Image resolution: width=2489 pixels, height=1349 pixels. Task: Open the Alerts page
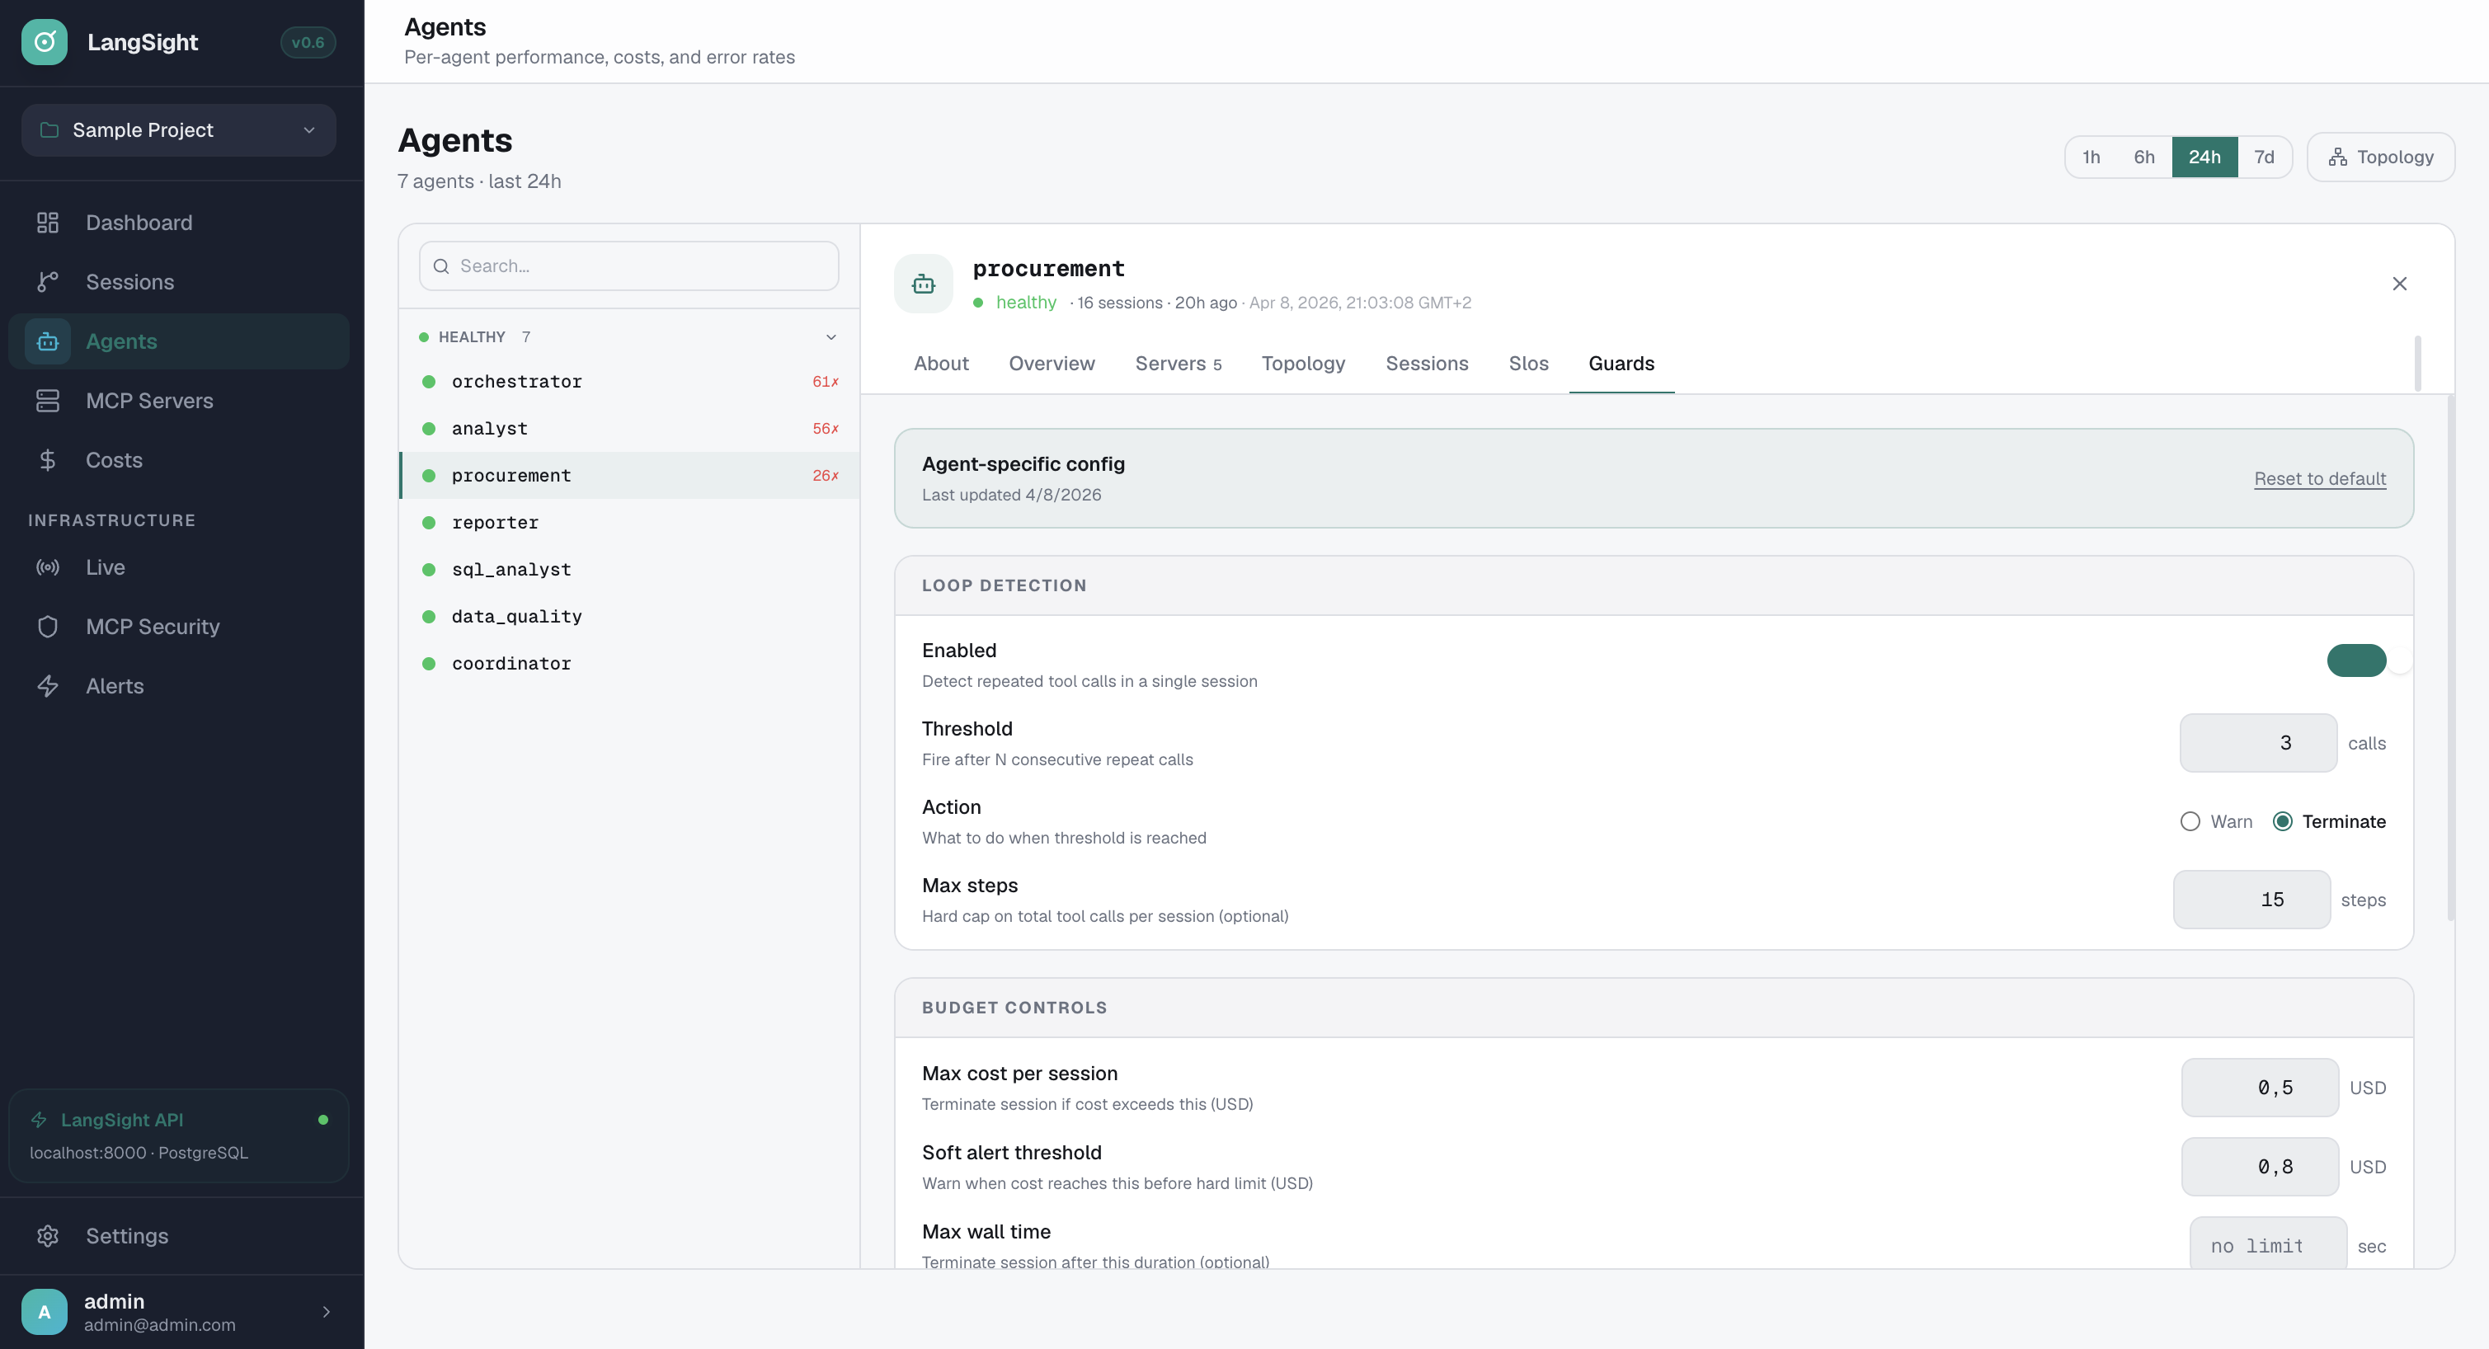point(179,686)
